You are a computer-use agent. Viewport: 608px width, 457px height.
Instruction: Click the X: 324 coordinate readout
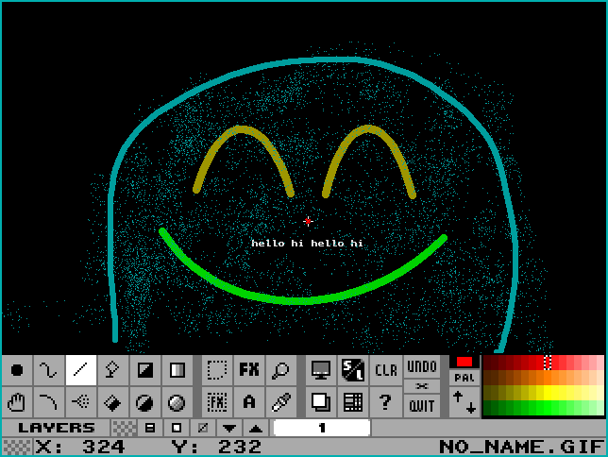tap(80, 447)
